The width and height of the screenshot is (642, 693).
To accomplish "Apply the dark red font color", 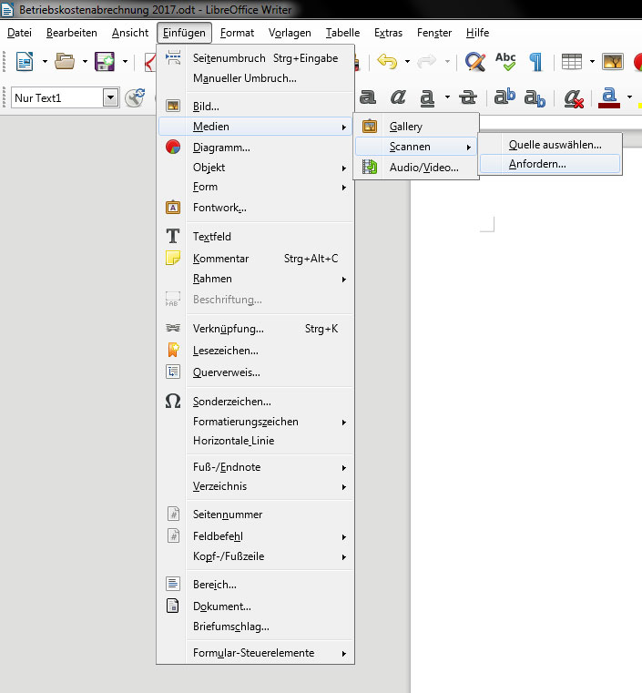I will pyautogui.click(x=609, y=97).
